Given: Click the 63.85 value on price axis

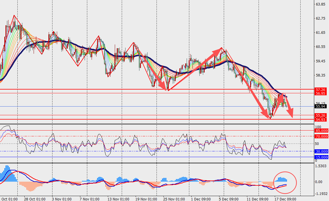Looking at the screenshot, I should [320, 4].
